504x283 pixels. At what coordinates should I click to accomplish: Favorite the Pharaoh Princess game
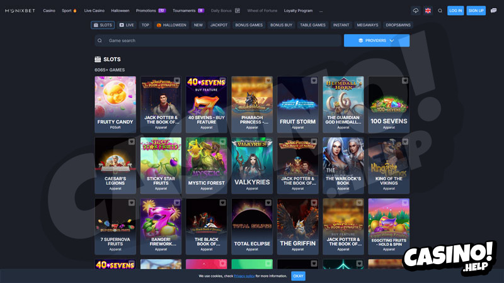click(x=268, y=80)
